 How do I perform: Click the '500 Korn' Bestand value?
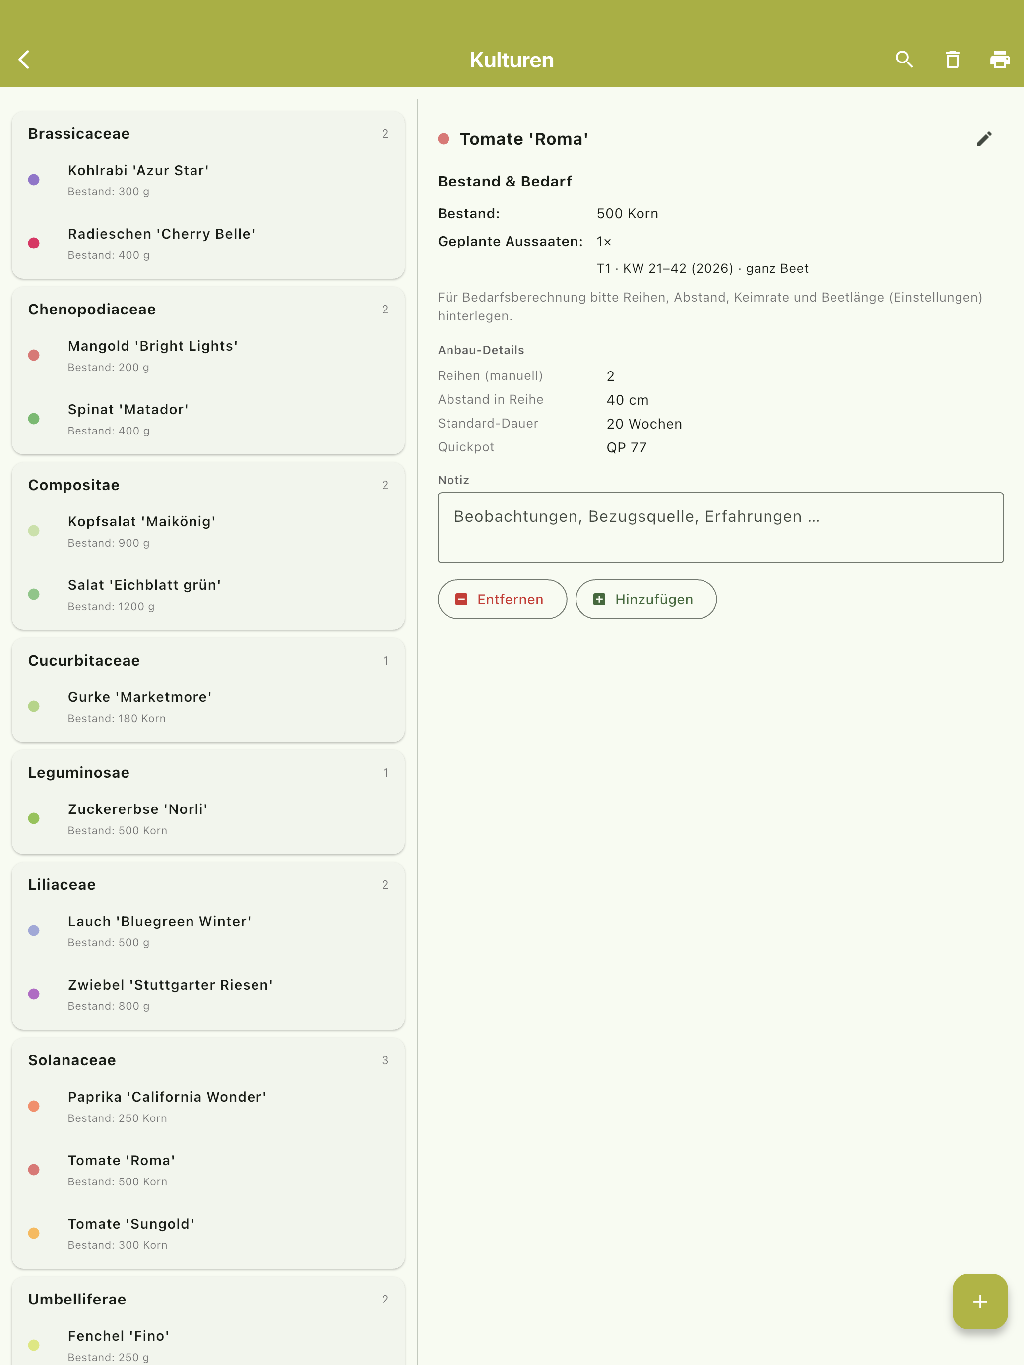pyautogui.click(x=627, y=213)
